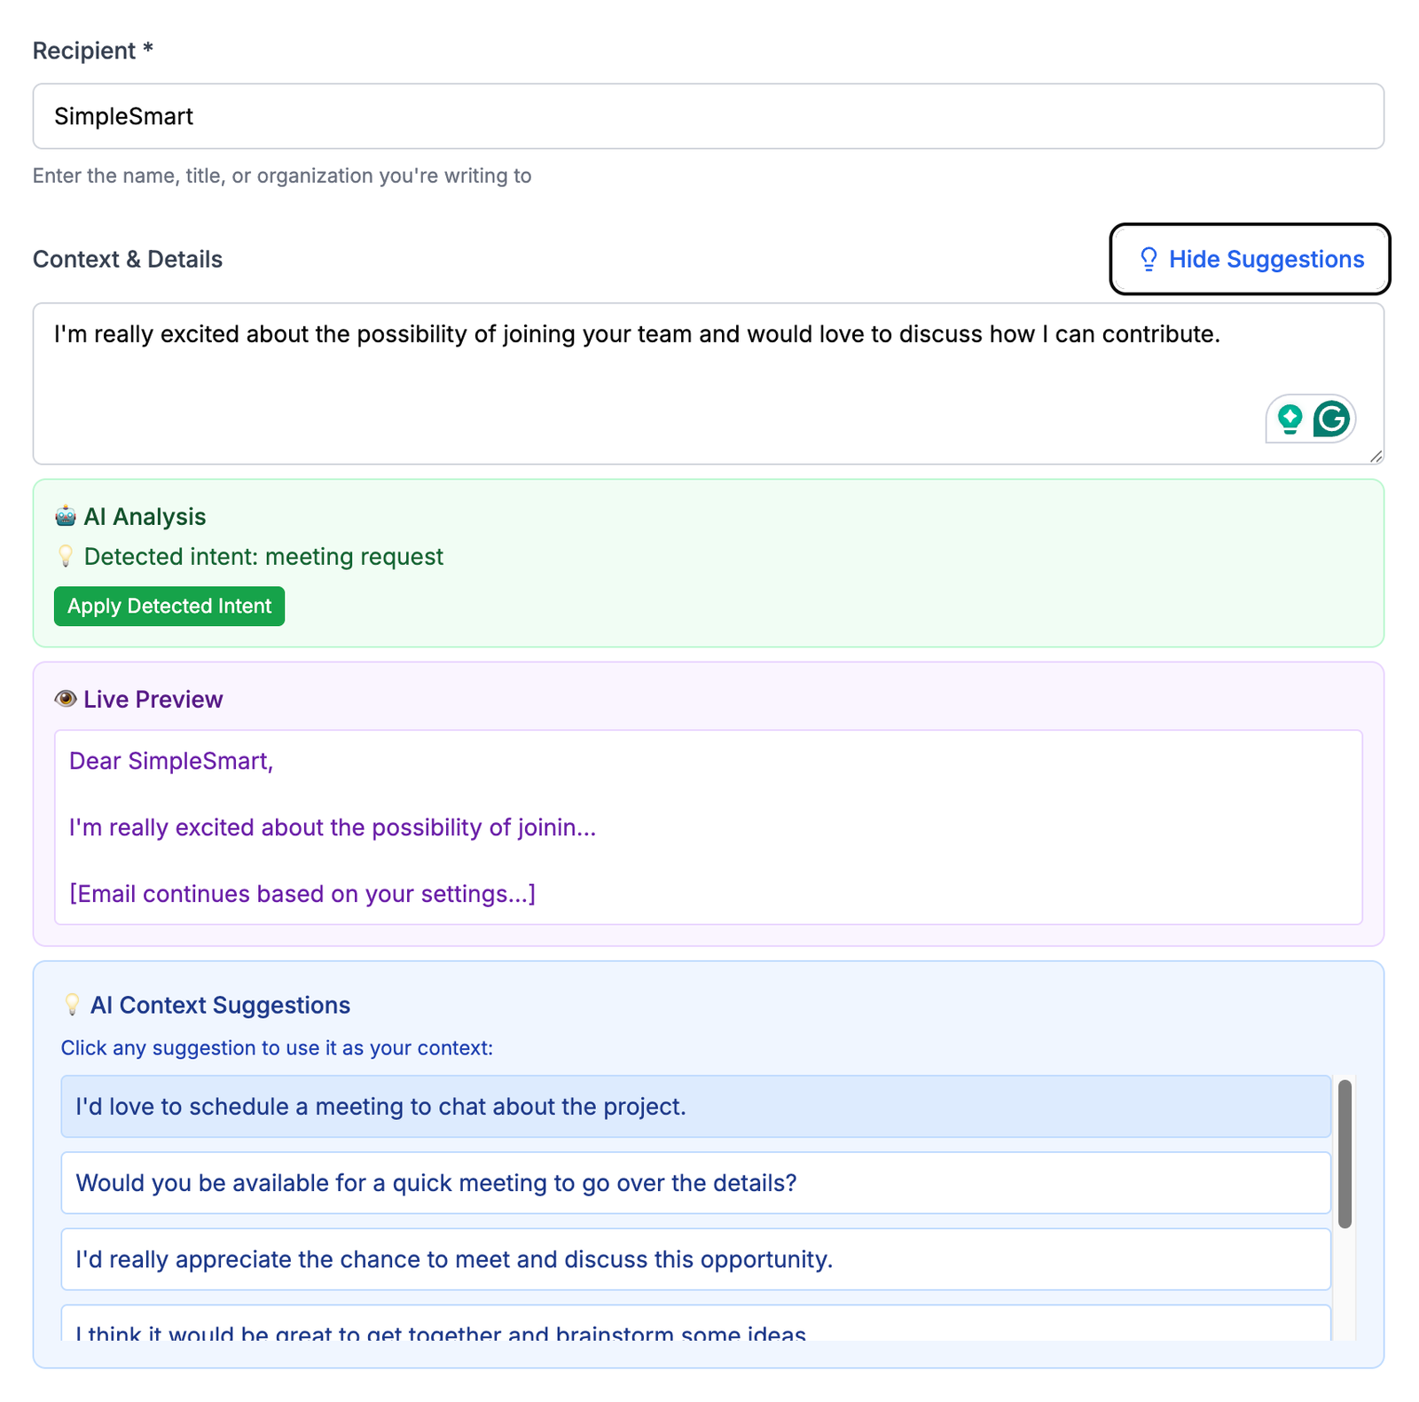
Task: Click the lightbulb icon inside Hide Suggestions
Action: [1148, 259]
